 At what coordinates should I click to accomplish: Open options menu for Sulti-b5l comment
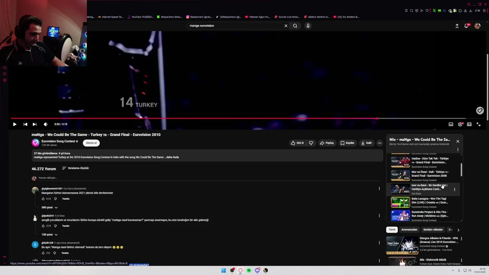[x=379, y=243]
